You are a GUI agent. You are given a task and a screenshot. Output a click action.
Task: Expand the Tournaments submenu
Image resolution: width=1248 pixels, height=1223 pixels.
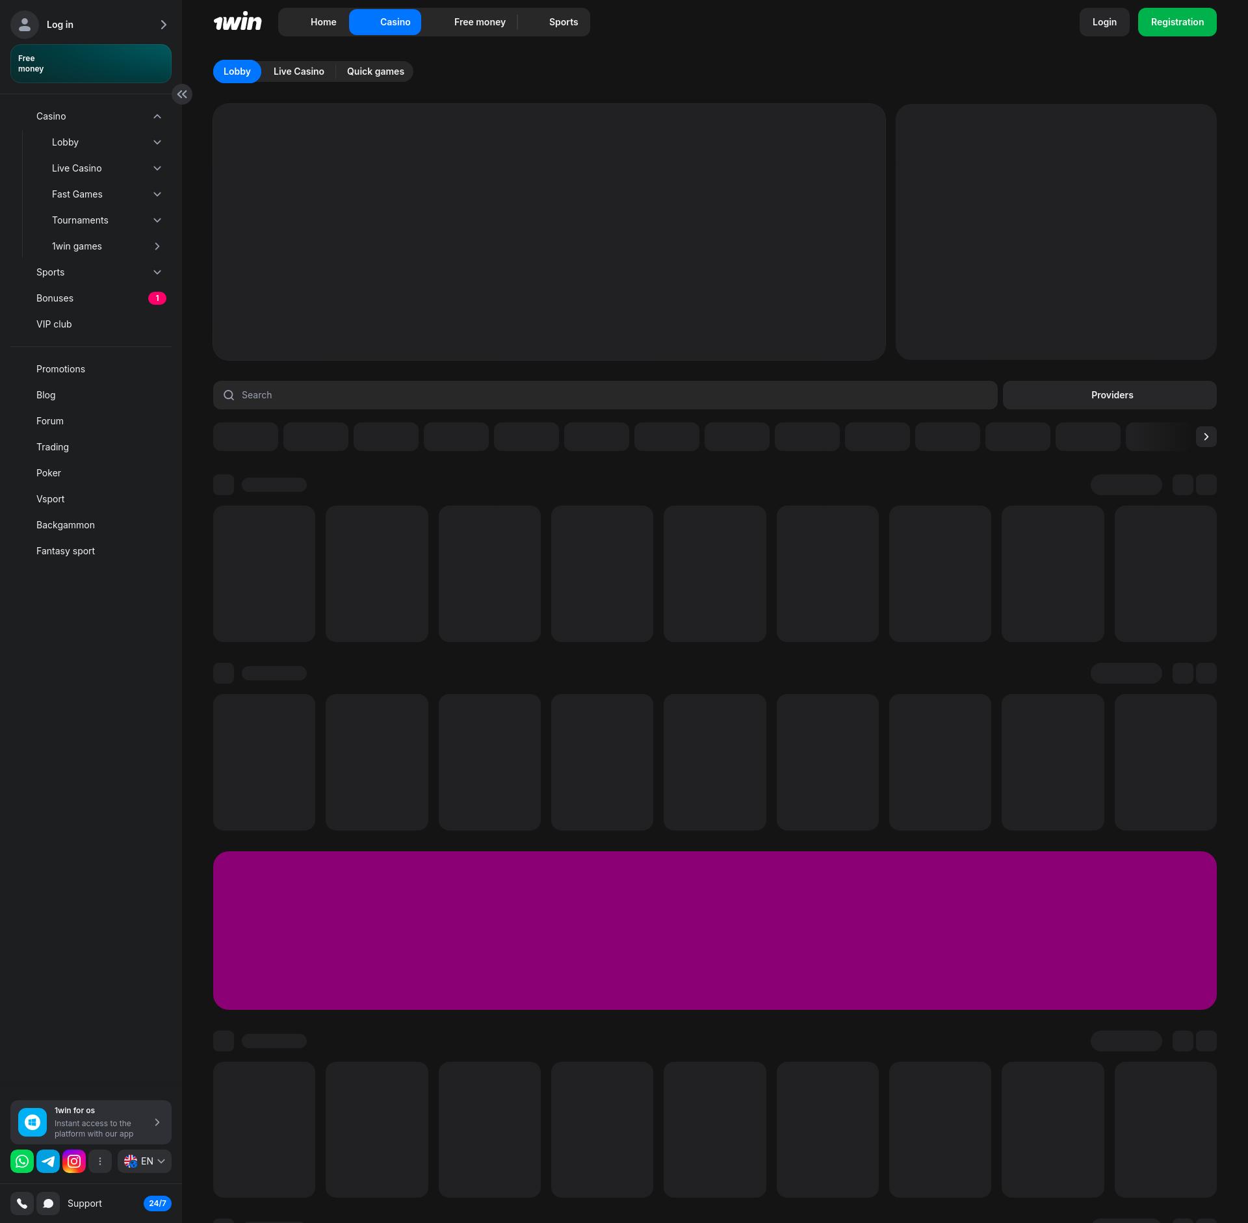[157, 220]
